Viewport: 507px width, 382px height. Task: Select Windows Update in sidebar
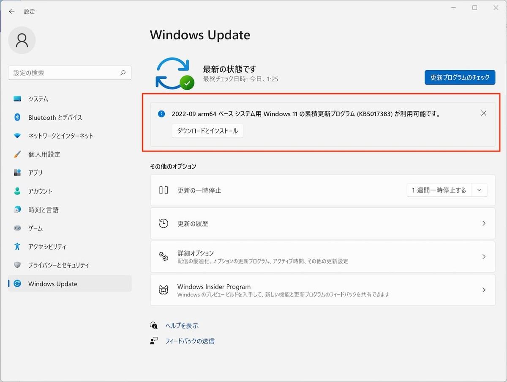(x=70, y=284)
